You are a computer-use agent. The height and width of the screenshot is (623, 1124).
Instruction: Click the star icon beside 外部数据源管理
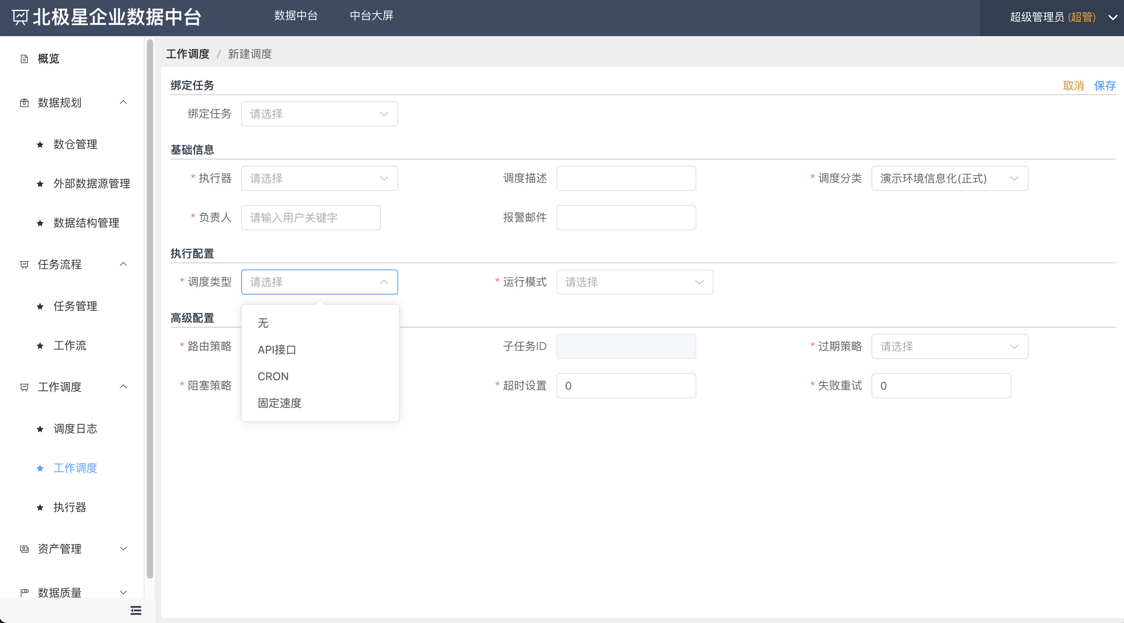40,184
